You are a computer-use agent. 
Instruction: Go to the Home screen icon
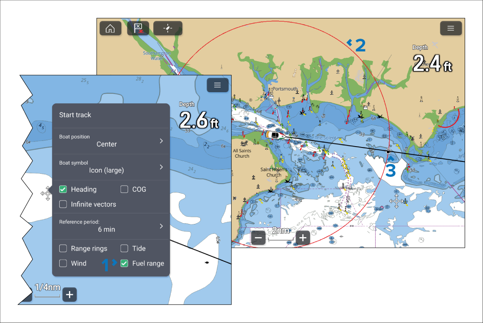(x=110, y=28)
